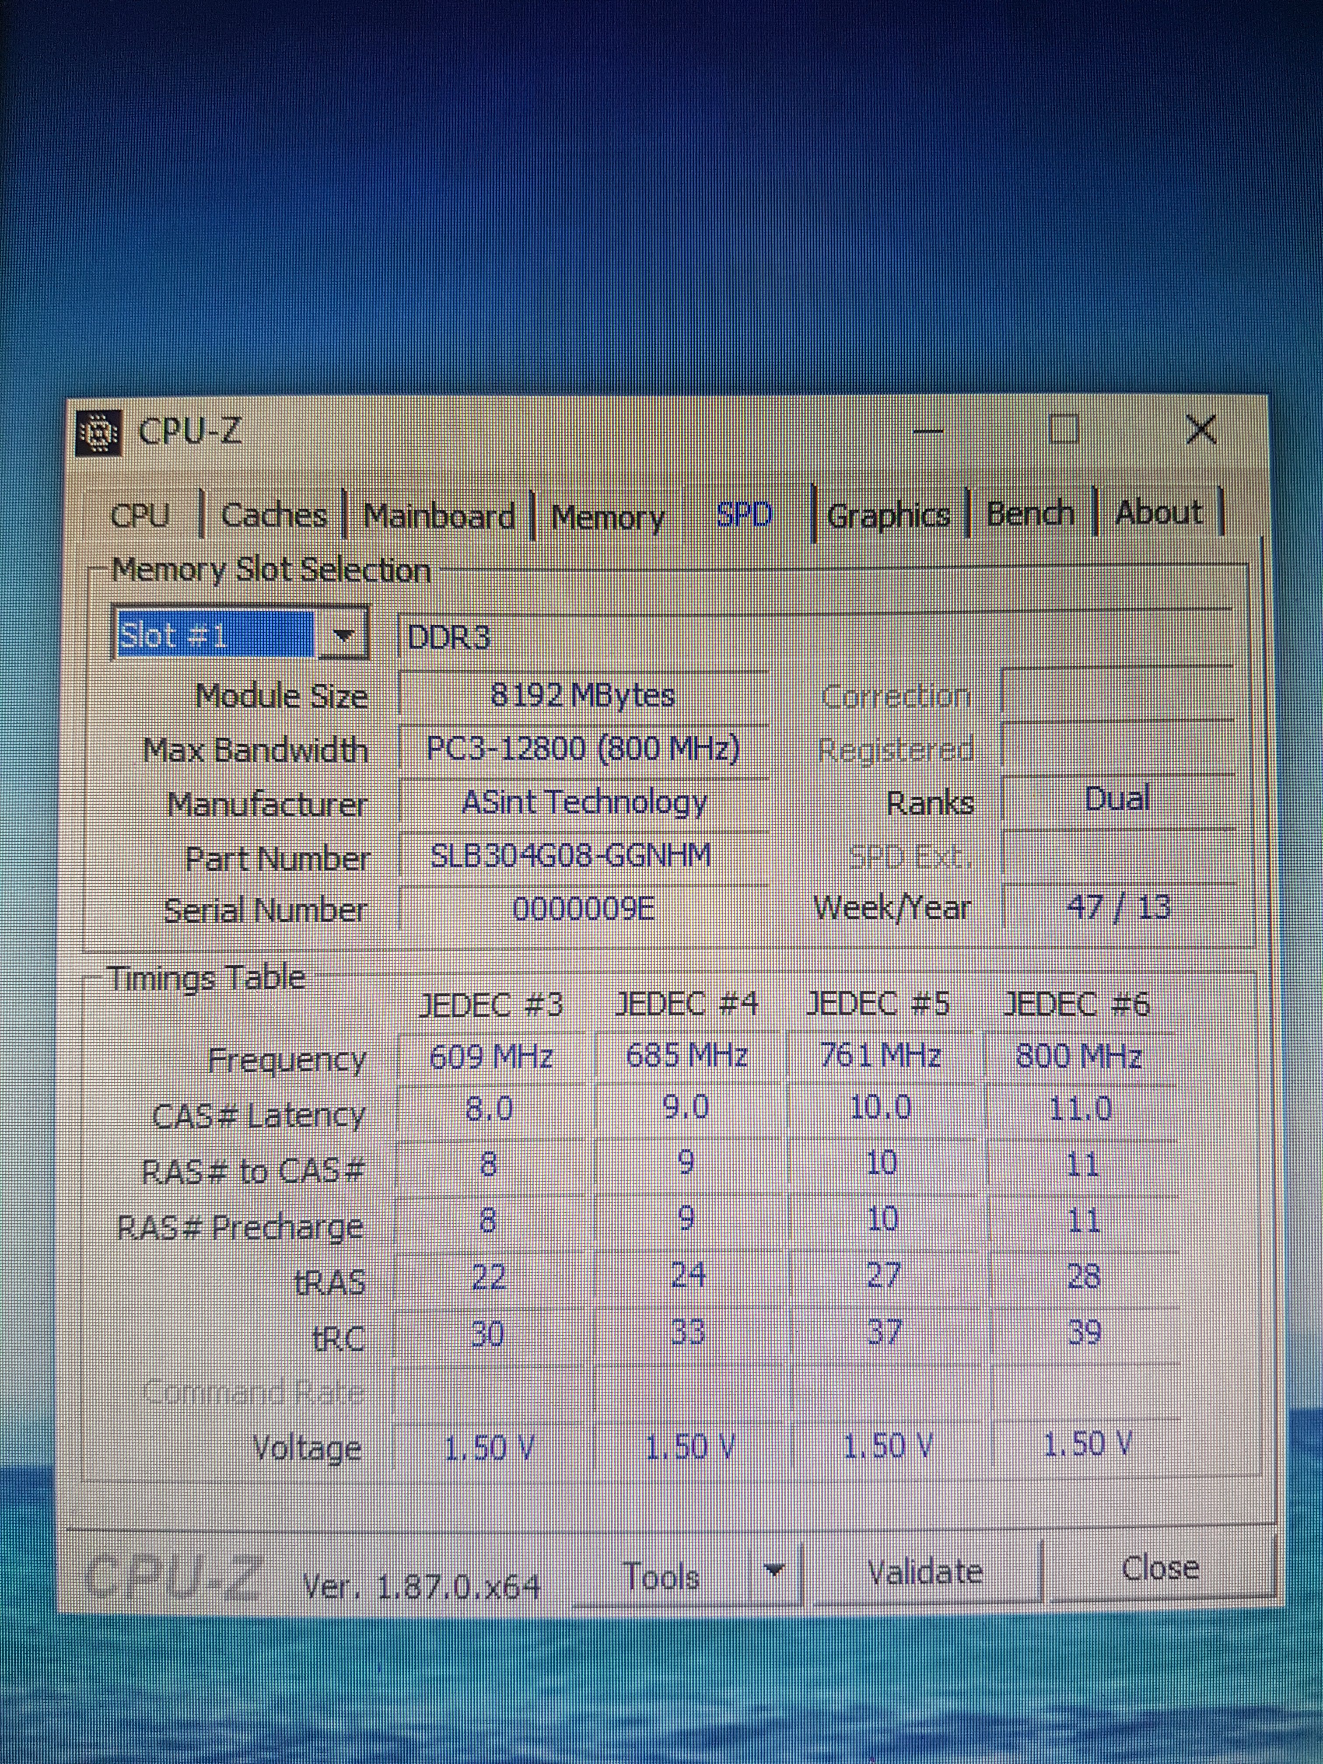Open the Caches tab

click(273, 516)
